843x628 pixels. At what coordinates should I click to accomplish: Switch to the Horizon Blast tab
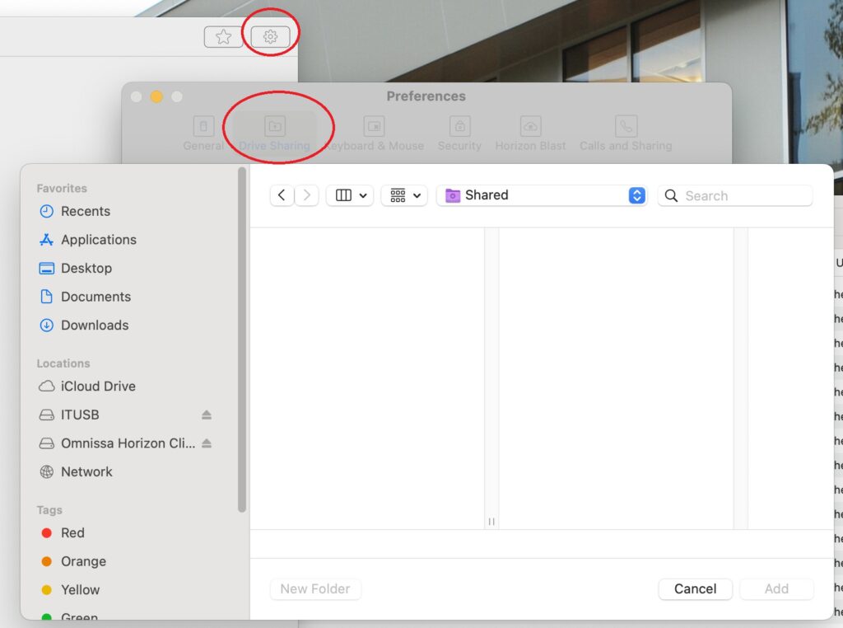530,134
